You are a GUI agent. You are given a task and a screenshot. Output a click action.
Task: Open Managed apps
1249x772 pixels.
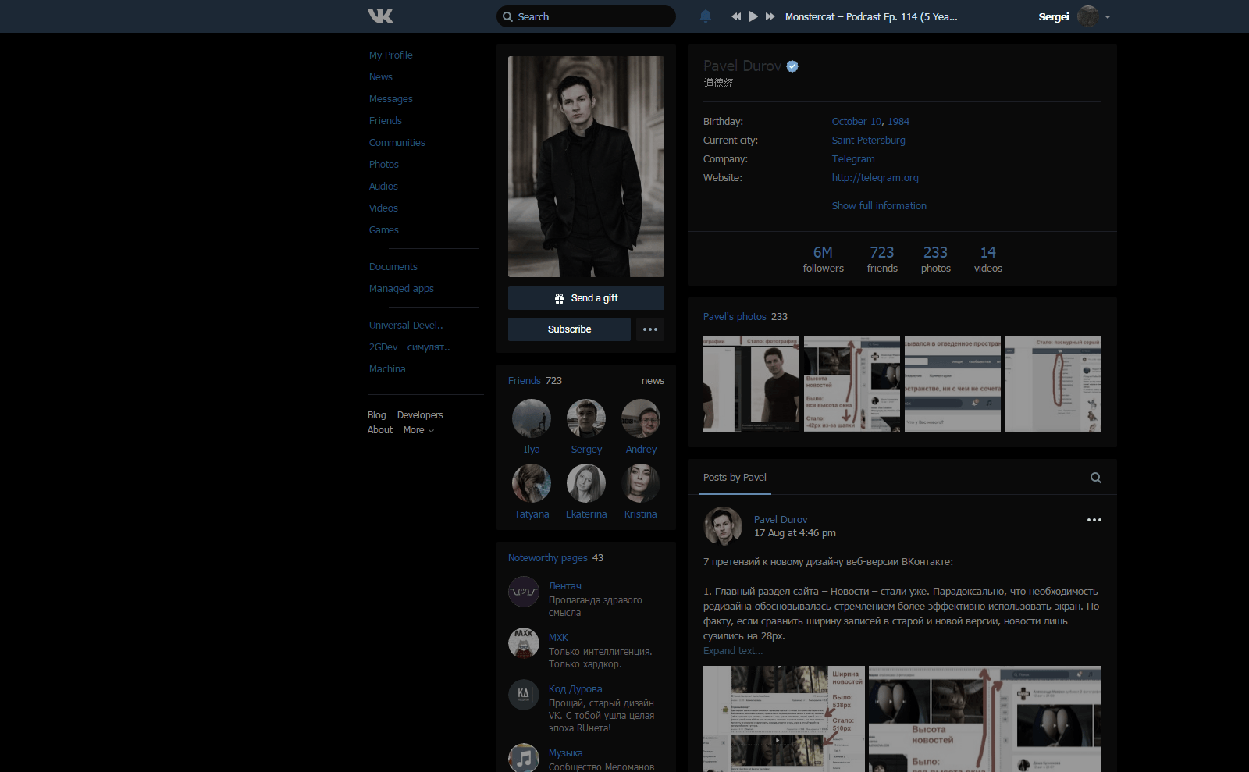(x=401, y=289)
